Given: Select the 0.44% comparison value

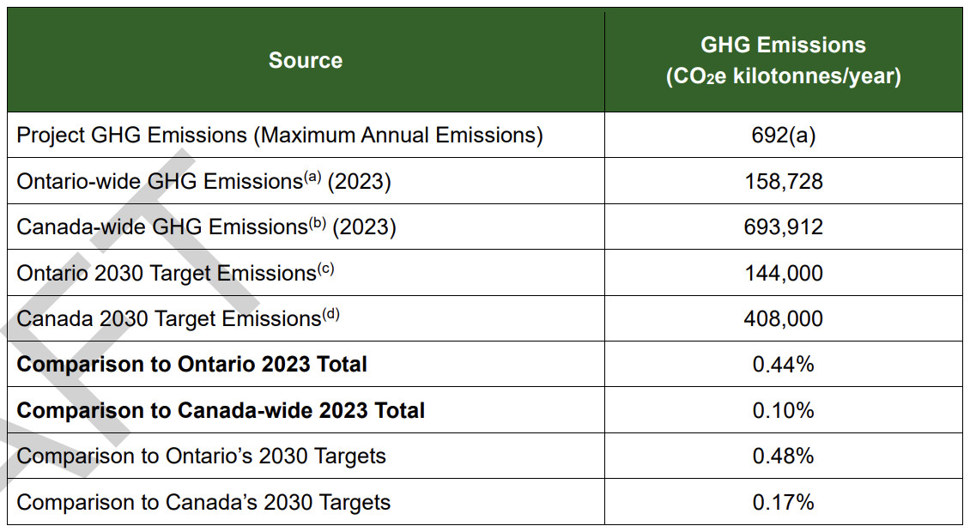Looking at the screenshot, I should pos(783,365).
